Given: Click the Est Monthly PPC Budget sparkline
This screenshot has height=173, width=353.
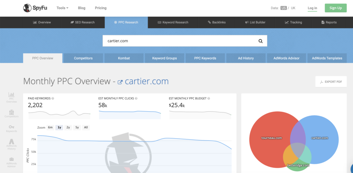Looking at the screenshot, I should point(200,114).
